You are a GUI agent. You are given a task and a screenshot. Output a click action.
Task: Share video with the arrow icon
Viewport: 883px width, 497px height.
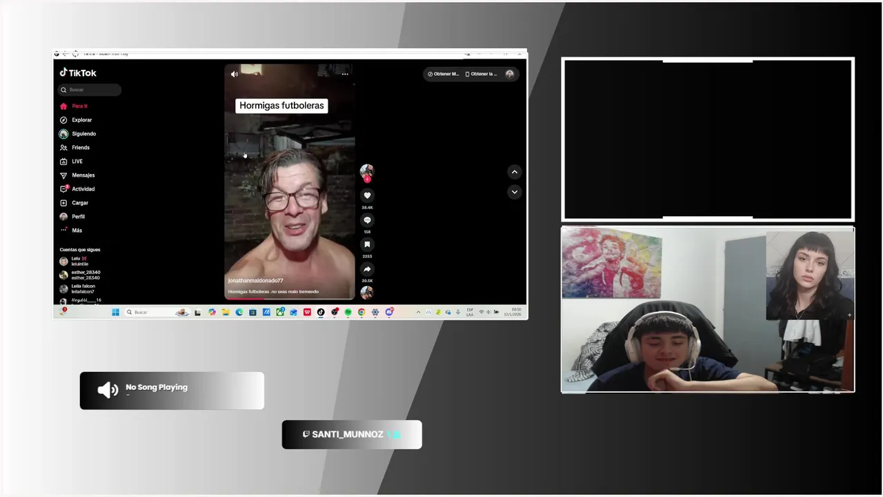coord(367,269)
